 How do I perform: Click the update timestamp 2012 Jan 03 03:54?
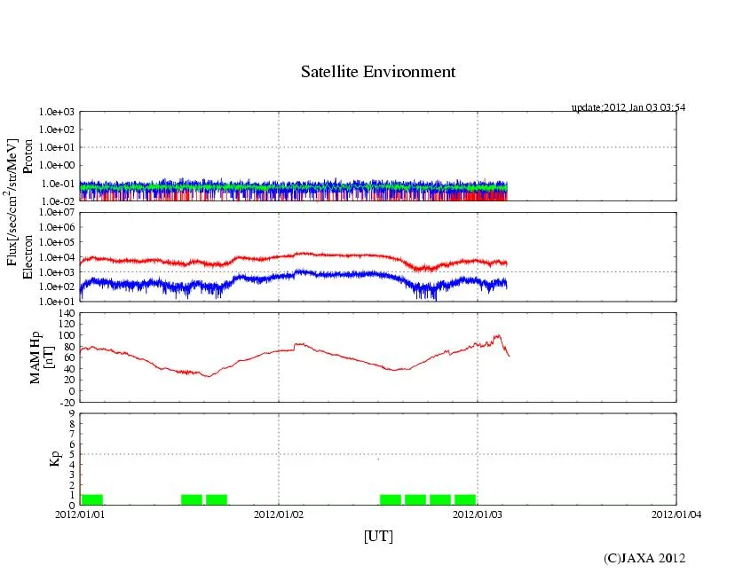click(x=628, y=107)
